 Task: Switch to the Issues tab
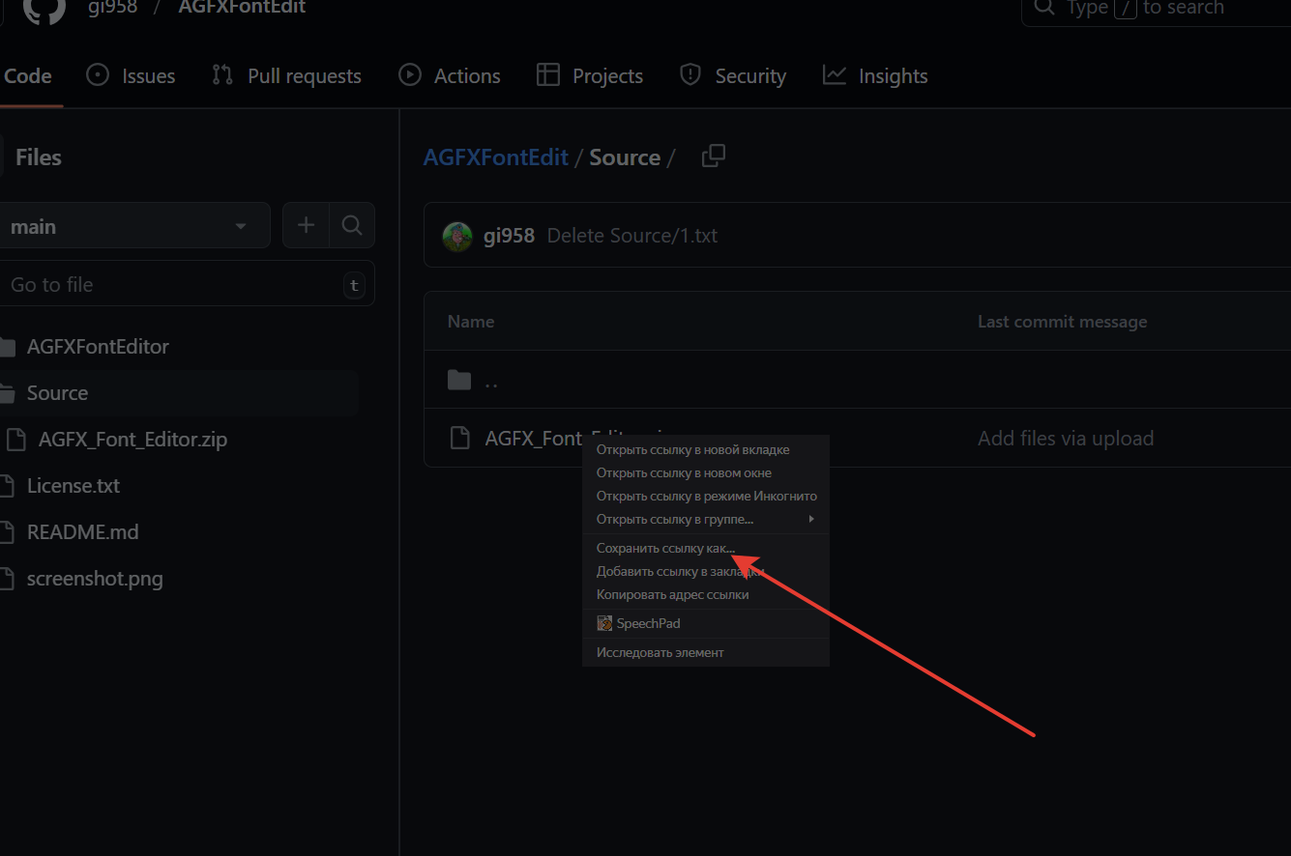click(x=131, y=76)
